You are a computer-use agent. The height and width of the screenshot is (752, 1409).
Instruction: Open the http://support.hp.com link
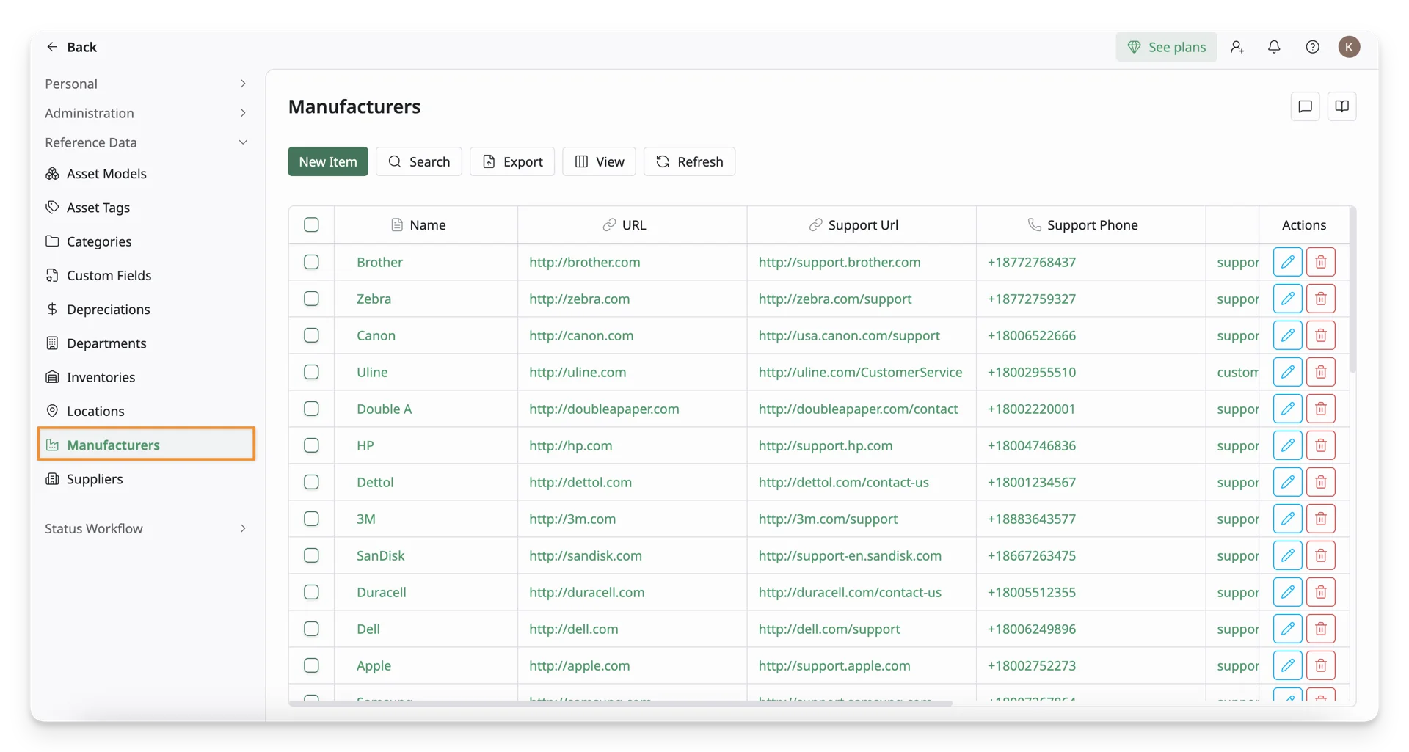[826, 445]
